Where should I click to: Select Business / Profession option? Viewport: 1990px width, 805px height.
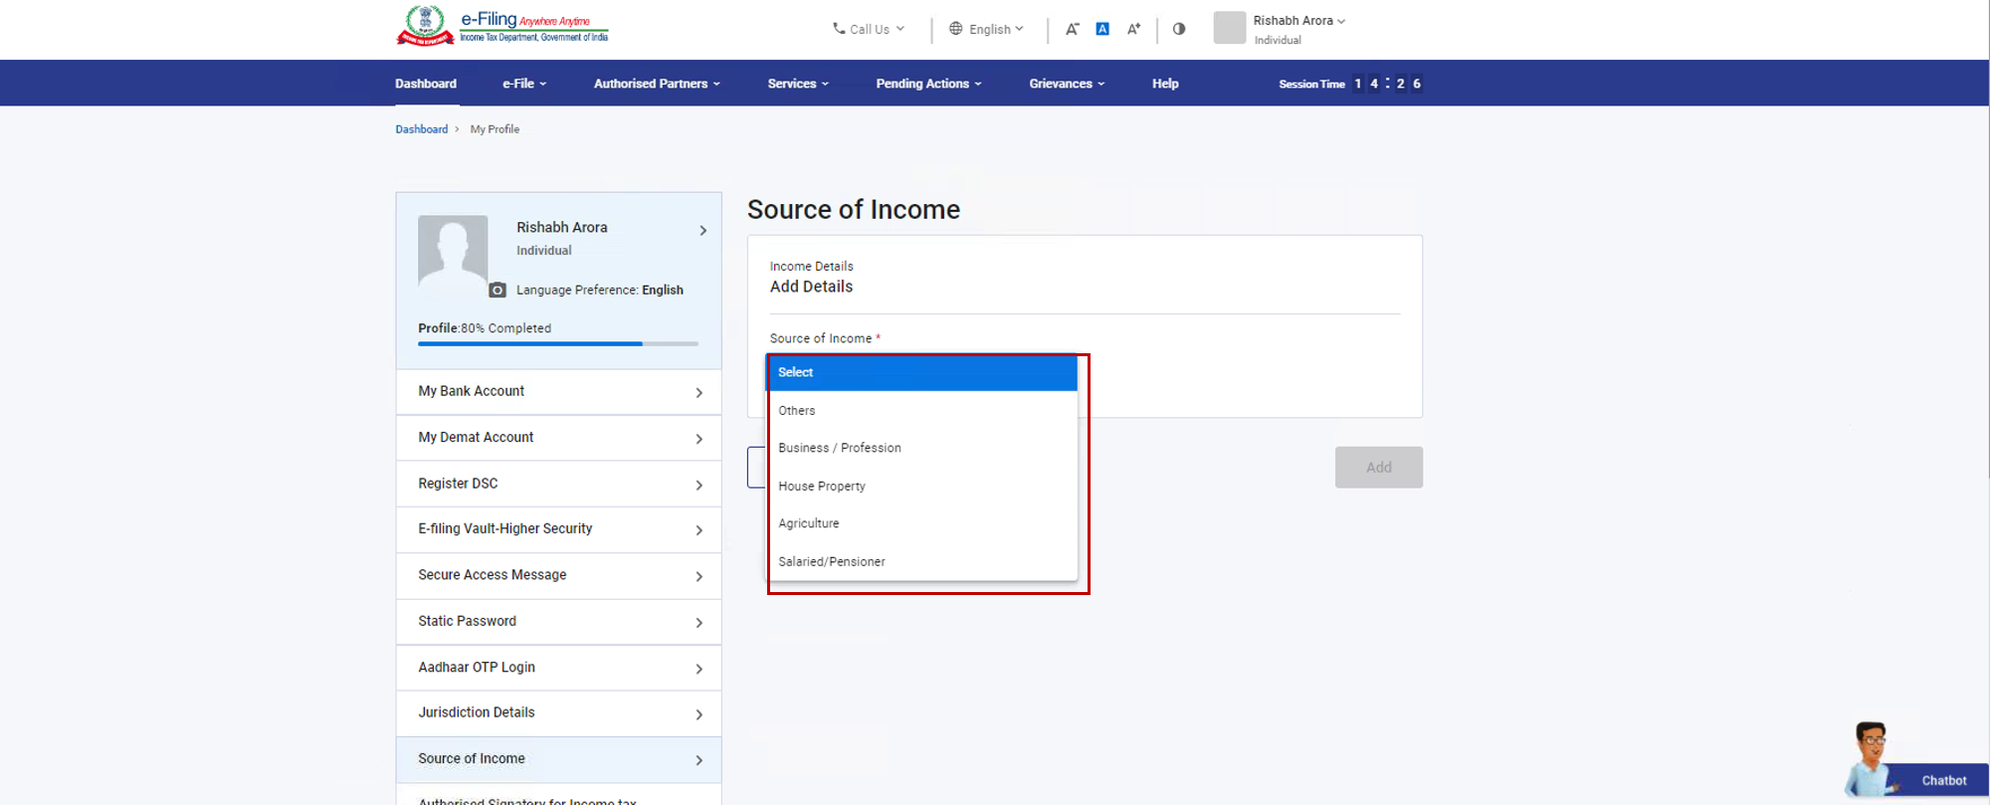840,448
